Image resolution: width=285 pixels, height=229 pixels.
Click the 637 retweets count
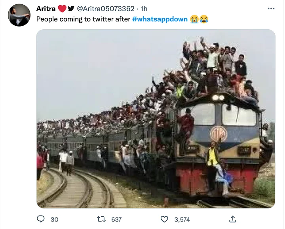116,220
